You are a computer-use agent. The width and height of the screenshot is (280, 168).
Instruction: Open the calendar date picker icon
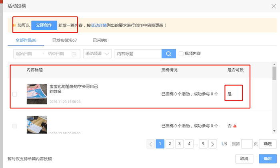click(74, 54)
